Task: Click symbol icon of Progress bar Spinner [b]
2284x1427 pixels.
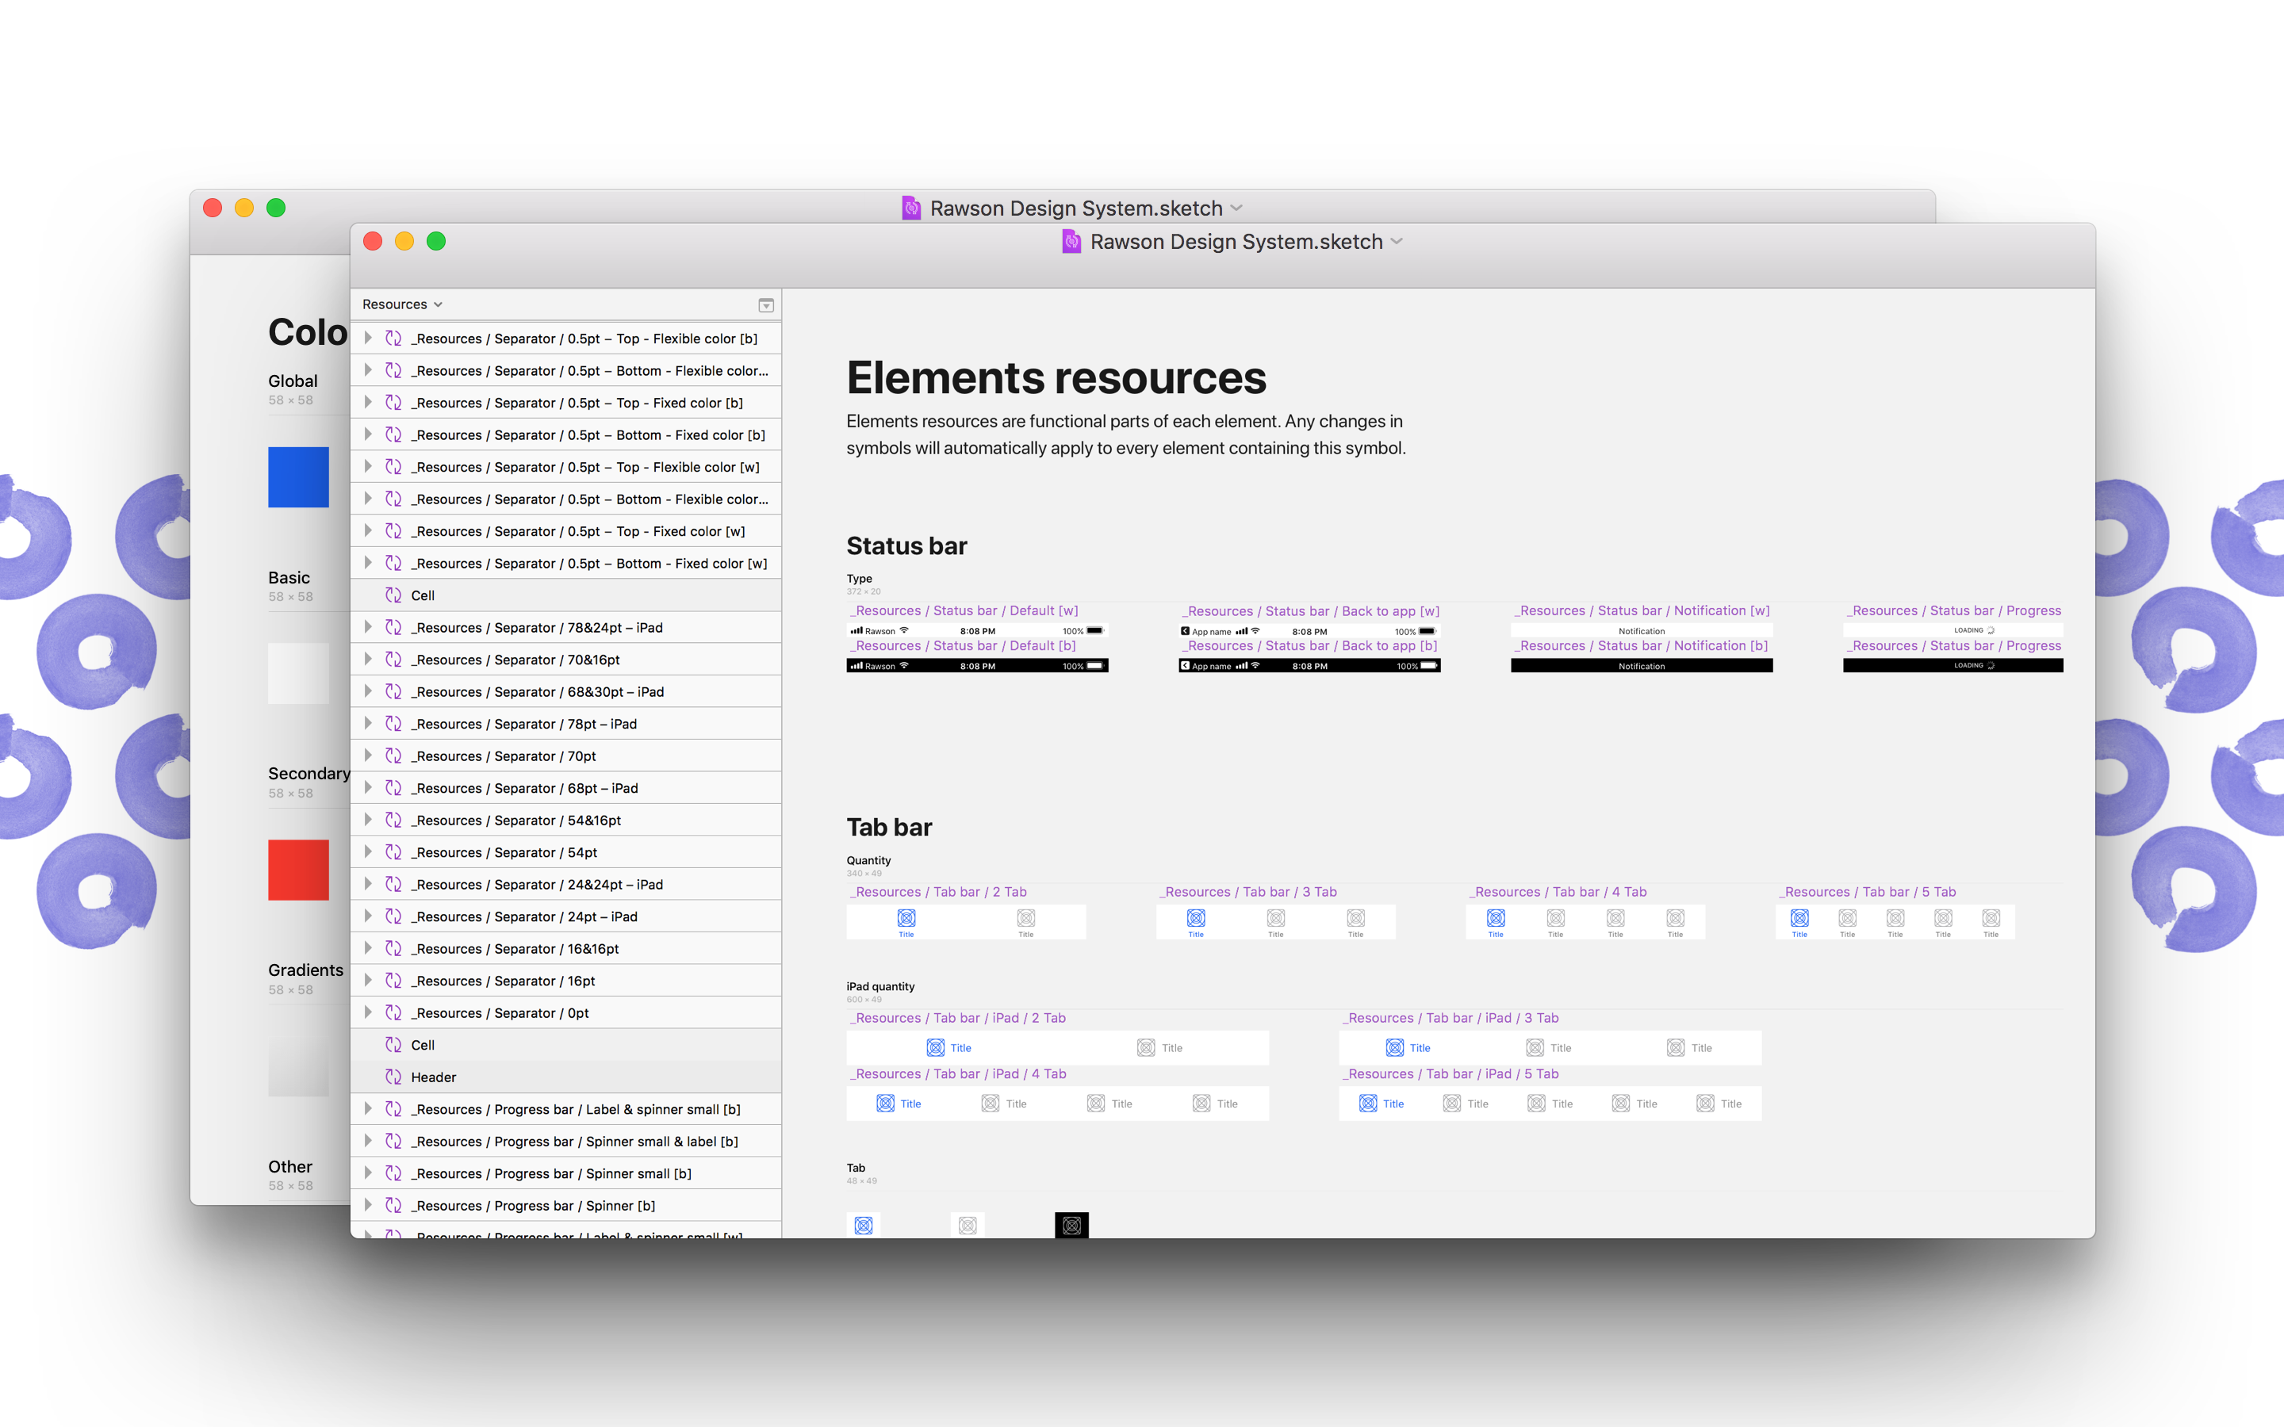Action: (x=393, y=1204)
